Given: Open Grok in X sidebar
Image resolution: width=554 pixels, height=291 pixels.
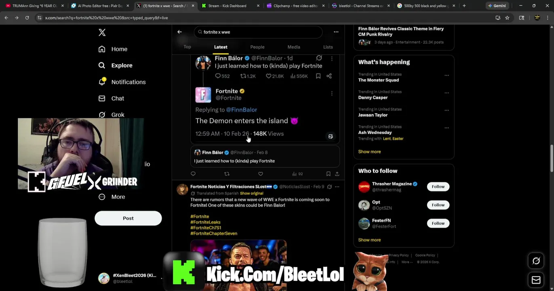Looking at the screenshot, I should coord(112,115).
